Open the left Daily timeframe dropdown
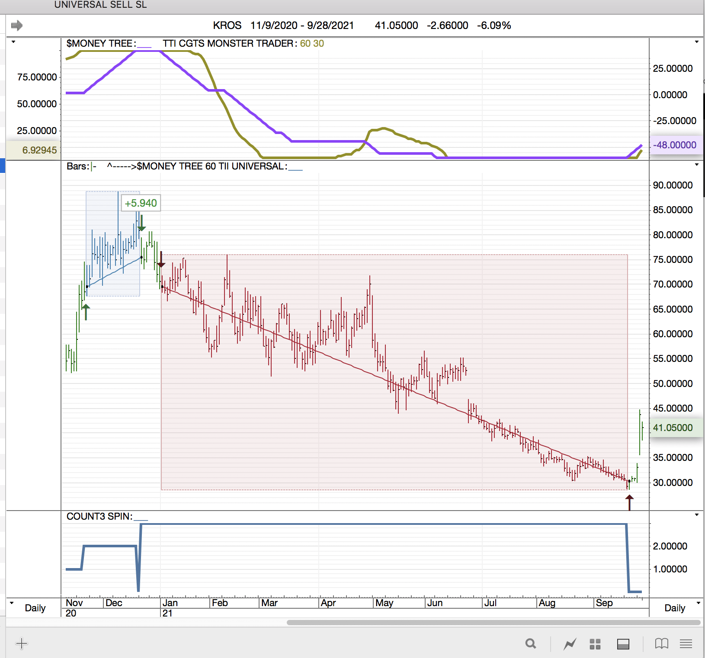 pos(12,603)
